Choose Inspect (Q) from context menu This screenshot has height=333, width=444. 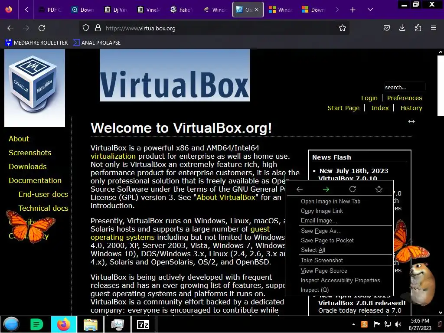click(339, 290)
